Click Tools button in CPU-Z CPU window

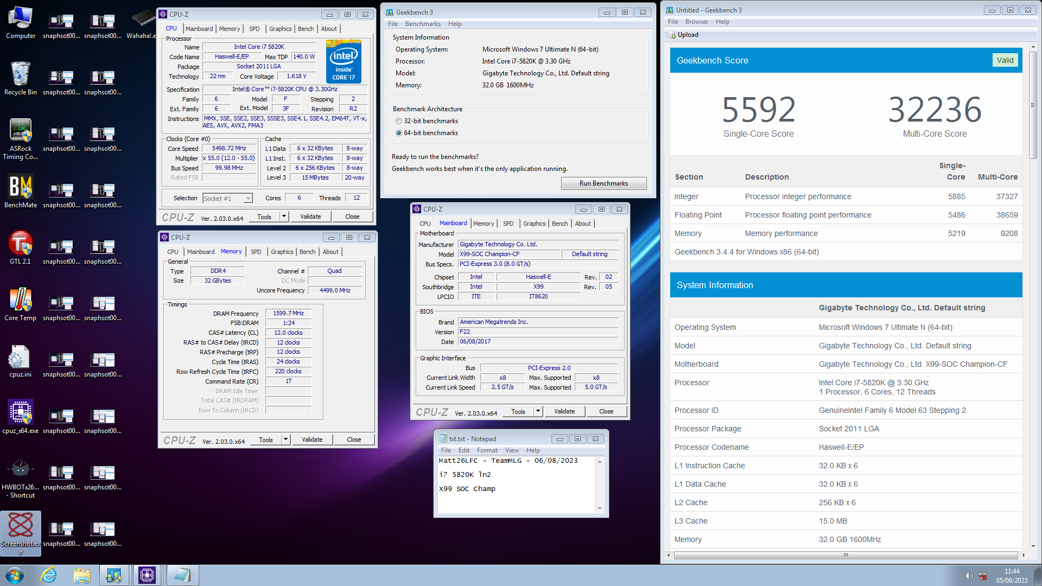coord(264,216)
